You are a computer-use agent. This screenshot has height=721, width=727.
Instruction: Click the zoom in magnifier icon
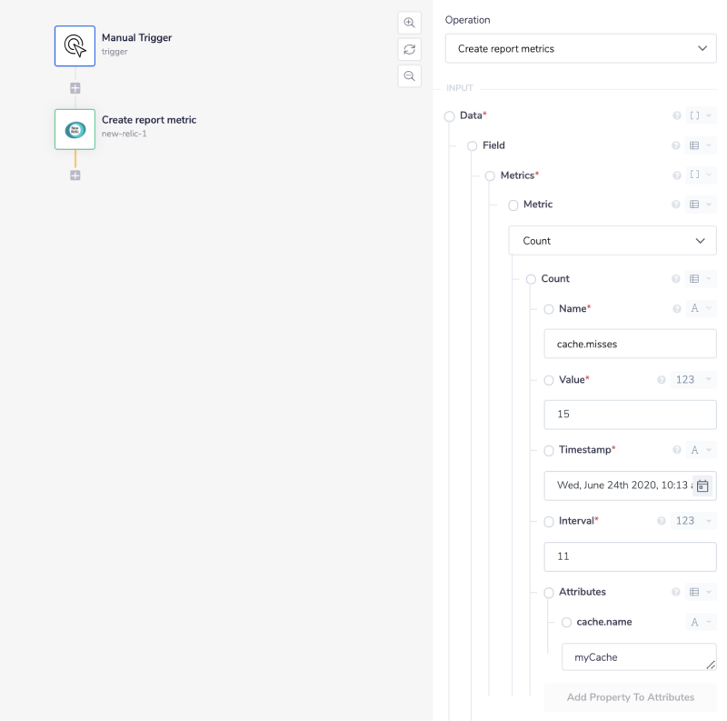409,23
